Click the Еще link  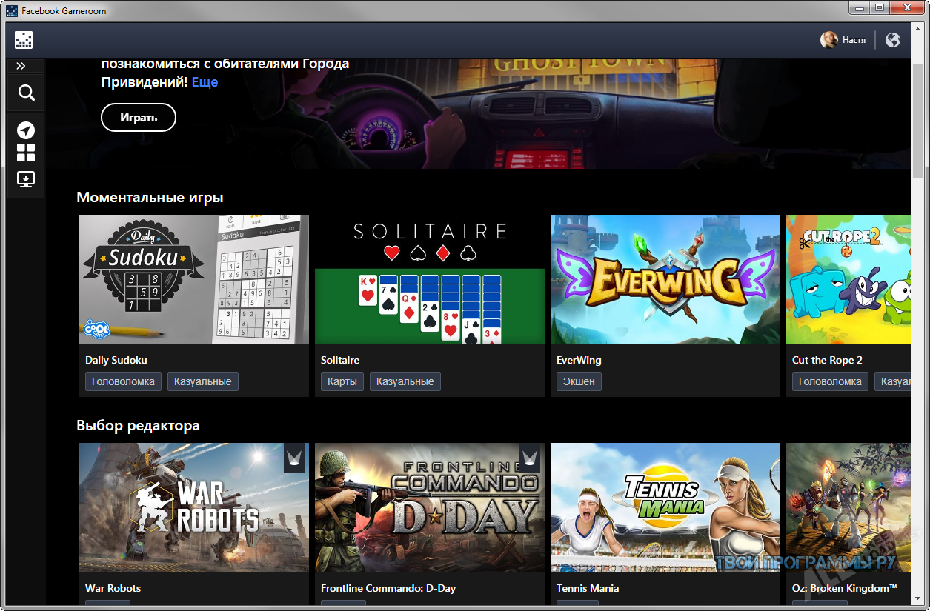[x=205, y=82]
